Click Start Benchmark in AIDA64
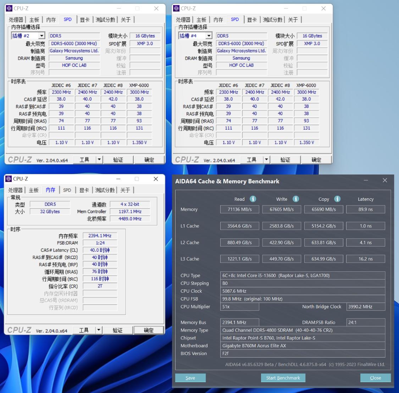 pos(283,378)
